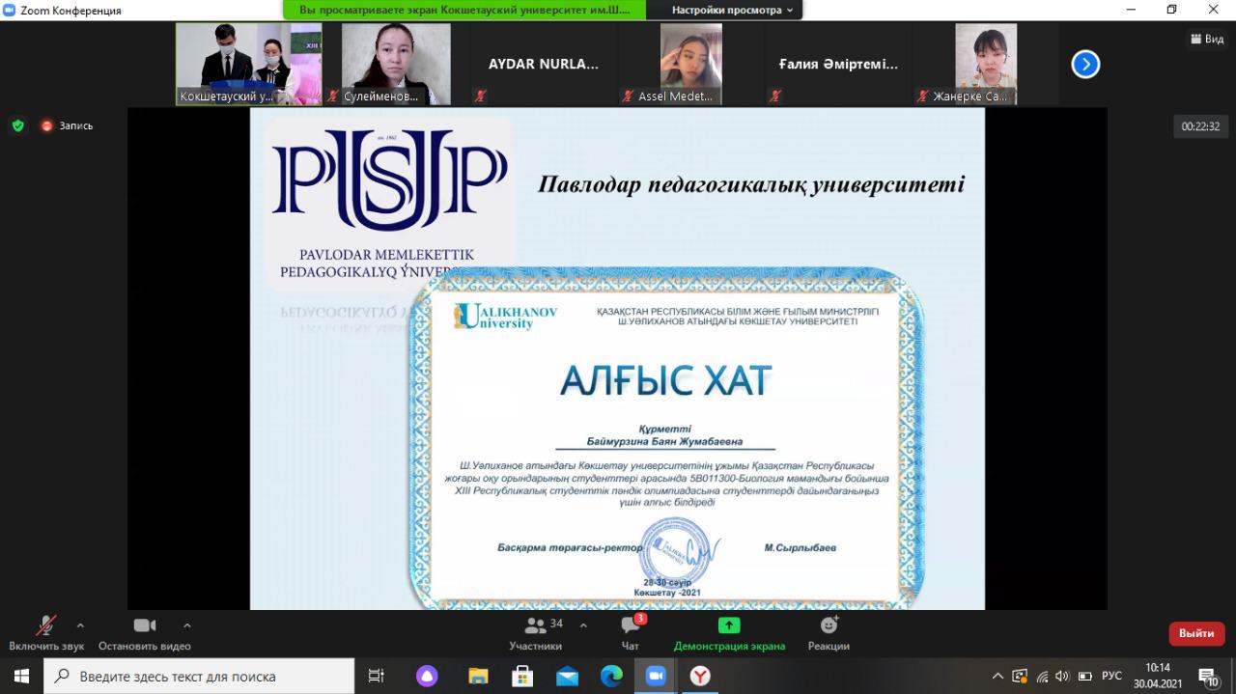Image resolution: width=1236 pixels, height=694 pixels.
Task: Open the Windows Start menu
Action: 21,676
